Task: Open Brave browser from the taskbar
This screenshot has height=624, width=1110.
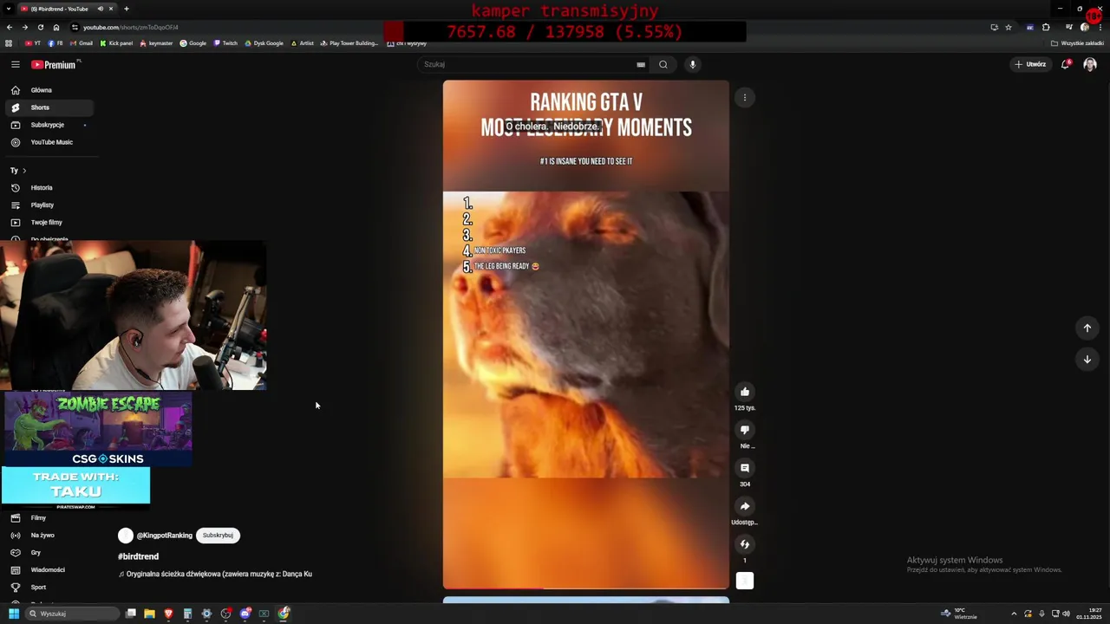Action: pyautogui.click(x=168, y=614)
